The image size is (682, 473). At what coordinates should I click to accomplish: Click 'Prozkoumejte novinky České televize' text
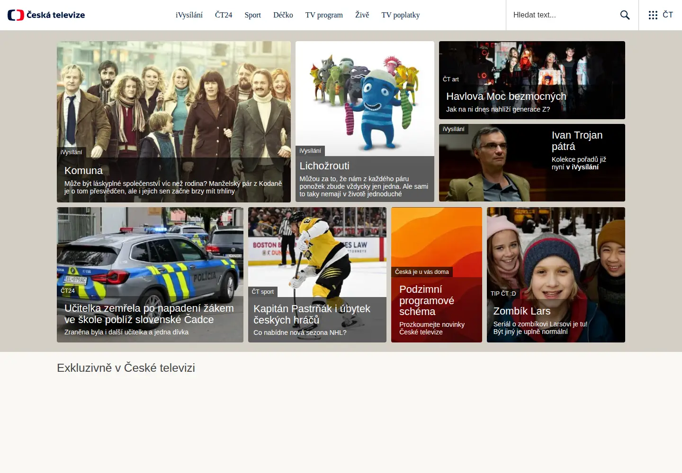432,328
